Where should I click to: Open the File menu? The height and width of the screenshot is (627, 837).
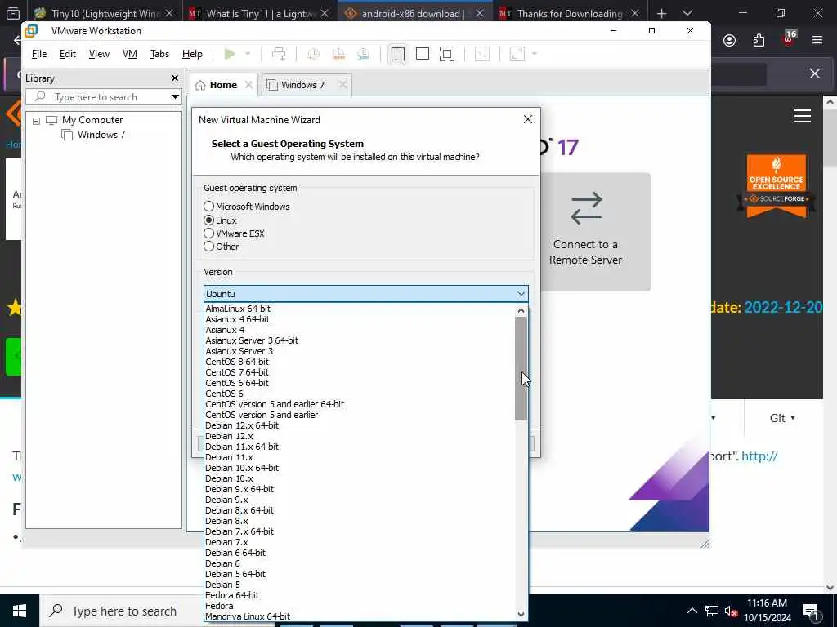(x=39, y=54)
